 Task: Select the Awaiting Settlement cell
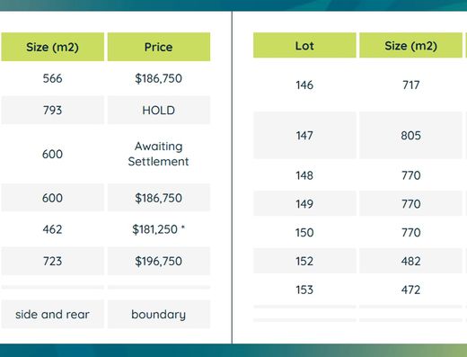point(159,154)
